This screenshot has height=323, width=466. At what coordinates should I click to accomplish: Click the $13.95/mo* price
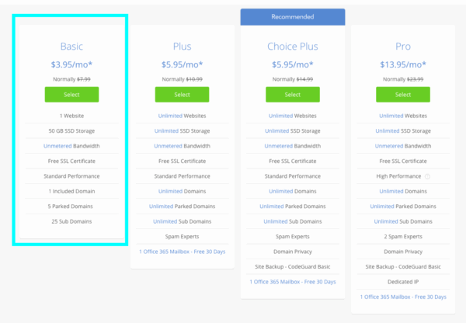coord(403,64)
